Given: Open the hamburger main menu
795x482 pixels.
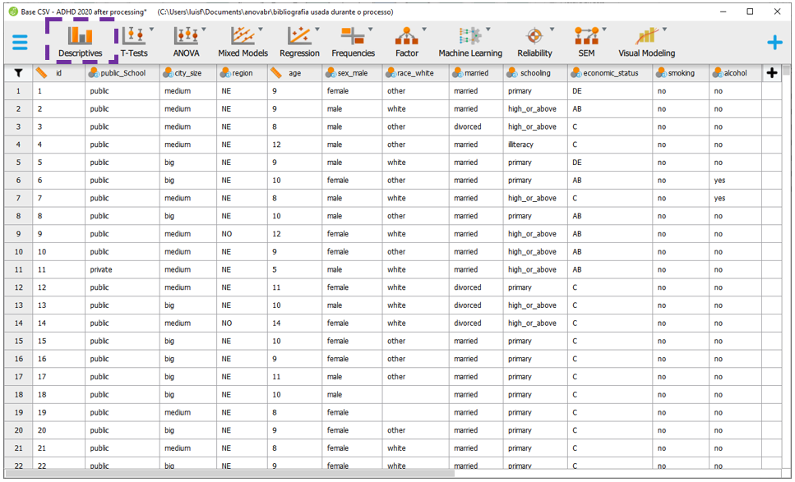Looking at the screenshot, I should point(20,42).
